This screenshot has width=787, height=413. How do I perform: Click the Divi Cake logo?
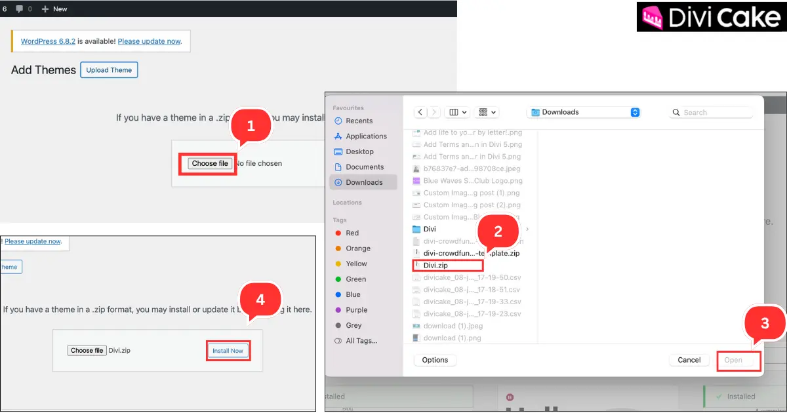(712, 16)
